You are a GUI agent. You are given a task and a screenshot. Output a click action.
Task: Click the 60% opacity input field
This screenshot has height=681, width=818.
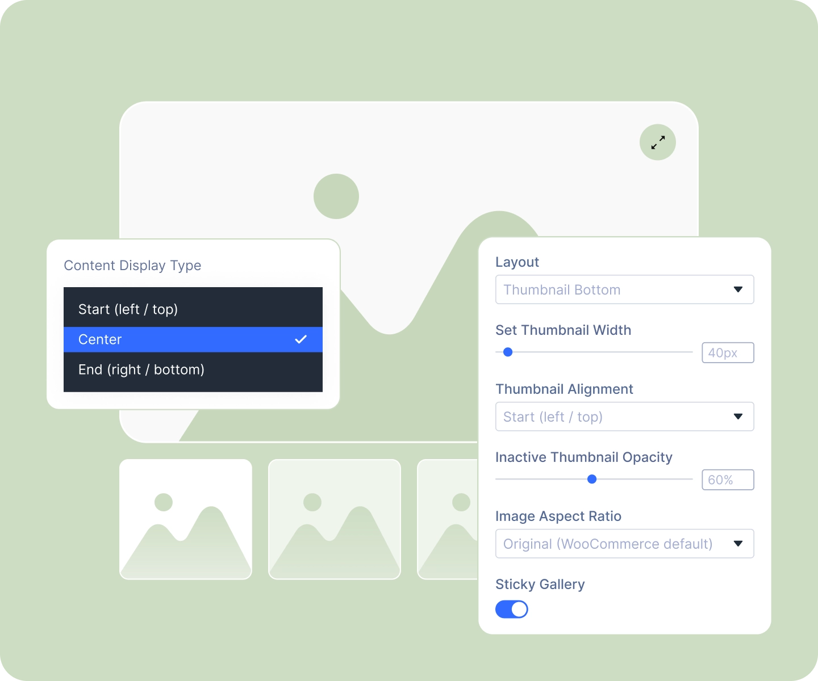(728, 480)
